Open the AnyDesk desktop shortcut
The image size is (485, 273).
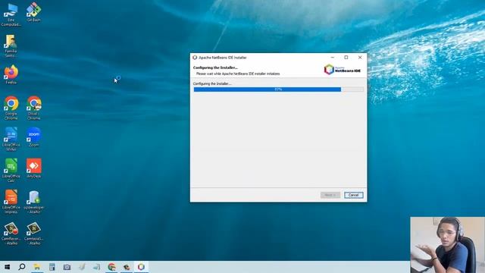[33, 168]
